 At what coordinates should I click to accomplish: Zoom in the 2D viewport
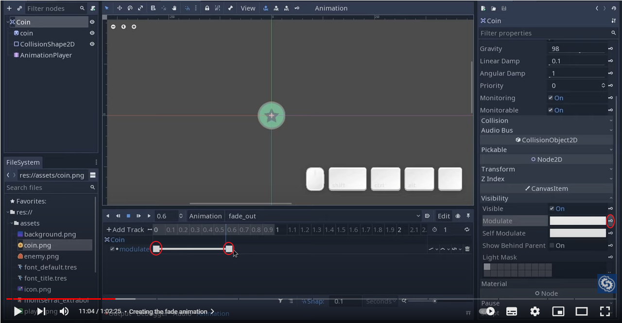click(134, 27)
